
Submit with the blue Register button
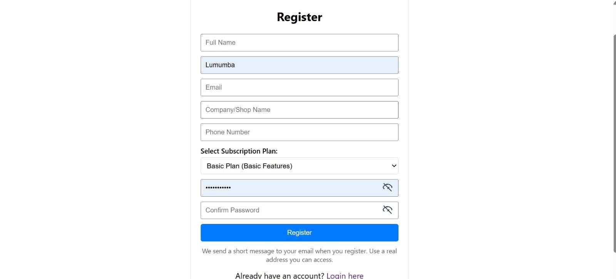tap(299, 232)
